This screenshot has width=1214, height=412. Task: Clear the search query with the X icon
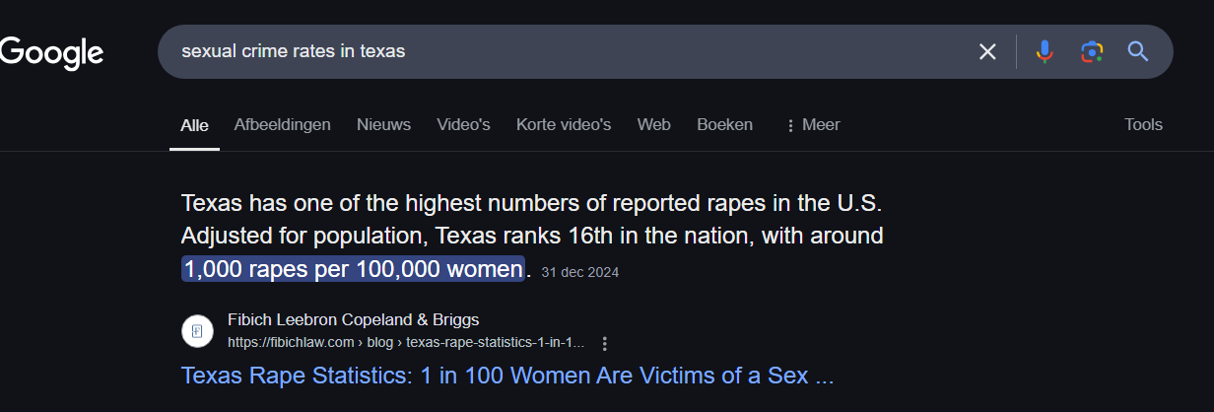click(987, 51)
